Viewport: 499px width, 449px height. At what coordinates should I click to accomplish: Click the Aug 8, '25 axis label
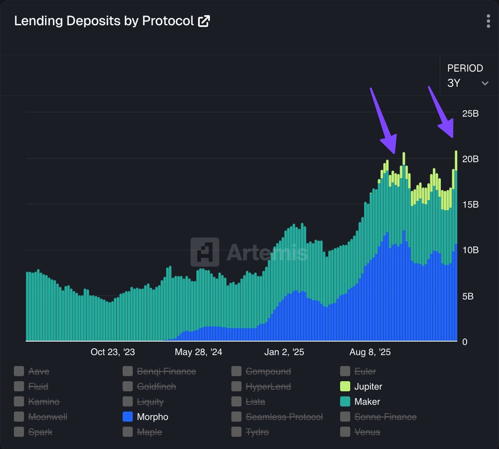pyautogui.click(x=370, y=352)
